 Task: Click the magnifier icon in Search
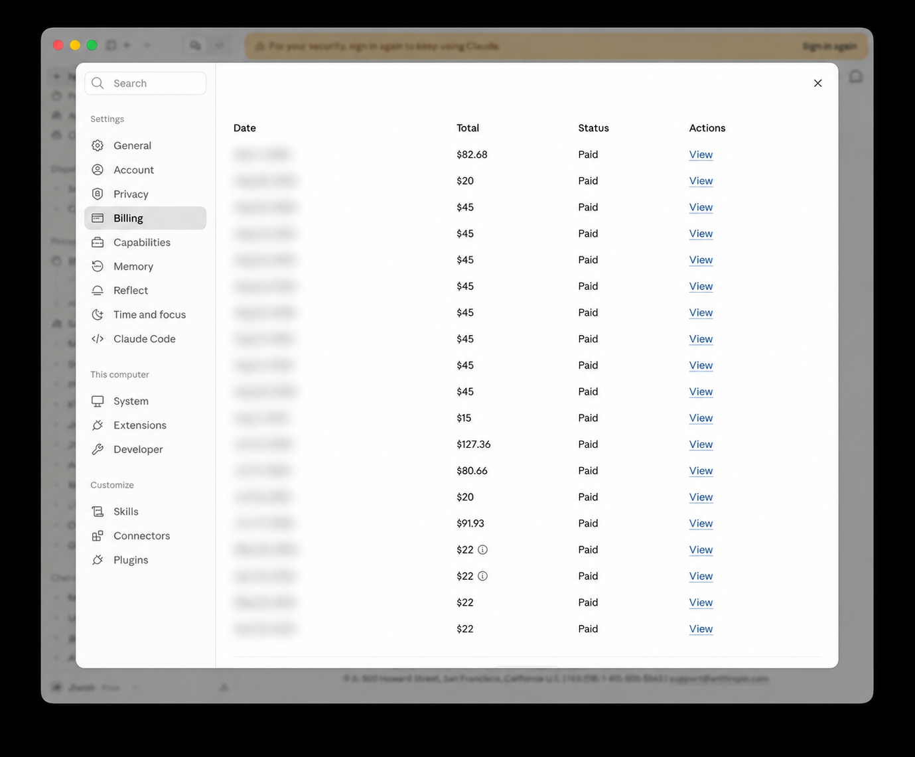click(98, 83)
